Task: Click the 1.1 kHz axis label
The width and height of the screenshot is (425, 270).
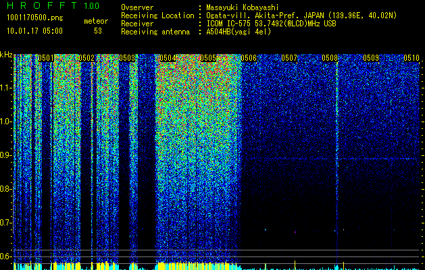Action: 6,88
